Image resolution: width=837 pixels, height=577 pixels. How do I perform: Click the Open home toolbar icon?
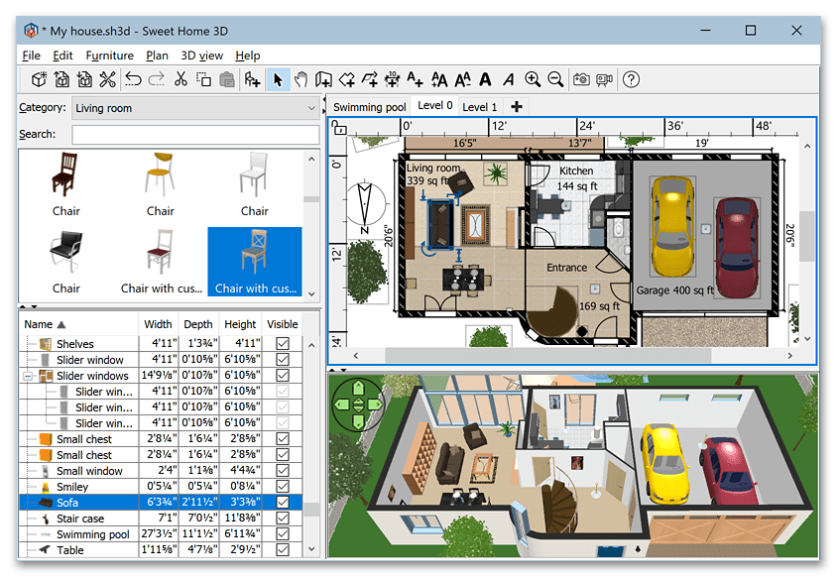[x=61, y=79]
